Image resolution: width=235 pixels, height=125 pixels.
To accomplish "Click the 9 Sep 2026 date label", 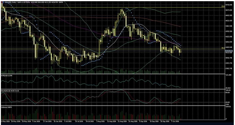I will 143,121.
